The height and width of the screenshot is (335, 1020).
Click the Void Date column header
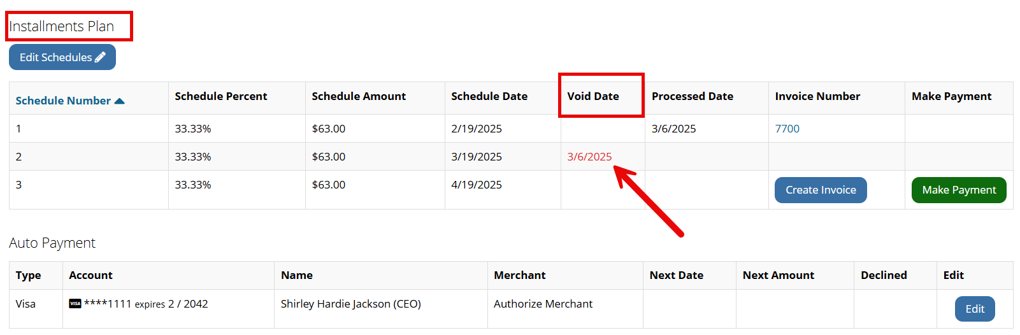click(x=593, y=96)
